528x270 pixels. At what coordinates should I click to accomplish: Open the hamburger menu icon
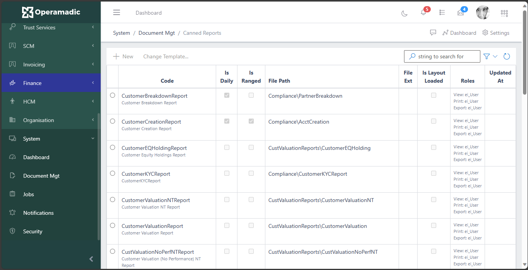pos(117,12)
